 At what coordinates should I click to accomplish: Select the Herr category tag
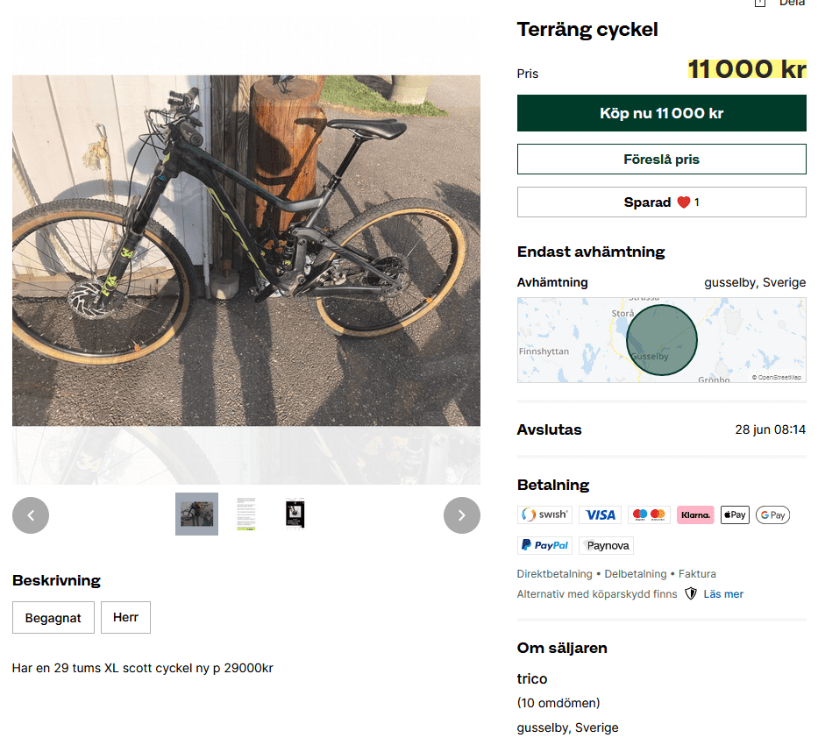coord(125,617)
